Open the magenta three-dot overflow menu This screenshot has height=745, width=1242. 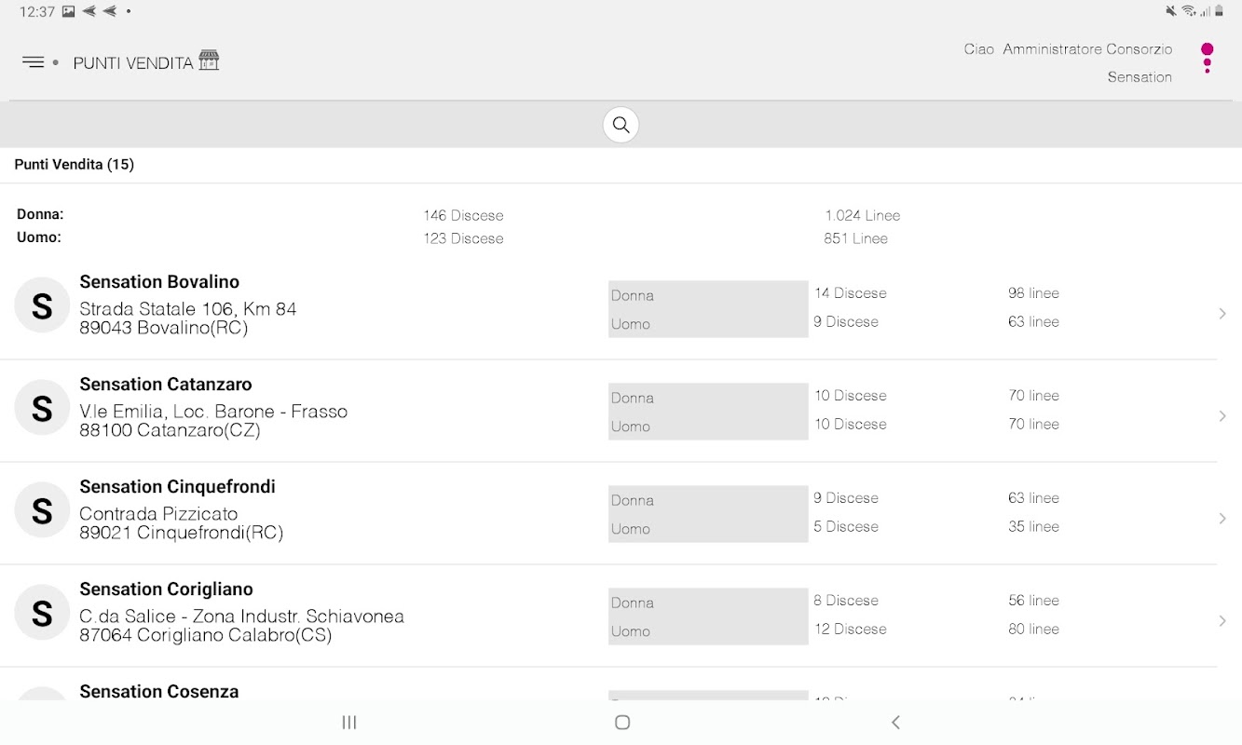(x=1207, y=58)
